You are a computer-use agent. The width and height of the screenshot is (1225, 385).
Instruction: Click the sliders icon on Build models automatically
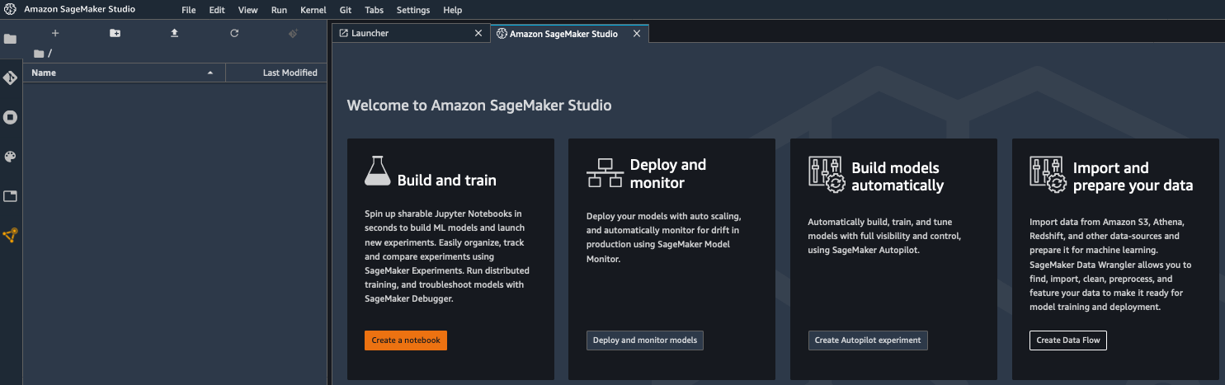[x=826, y=174]
